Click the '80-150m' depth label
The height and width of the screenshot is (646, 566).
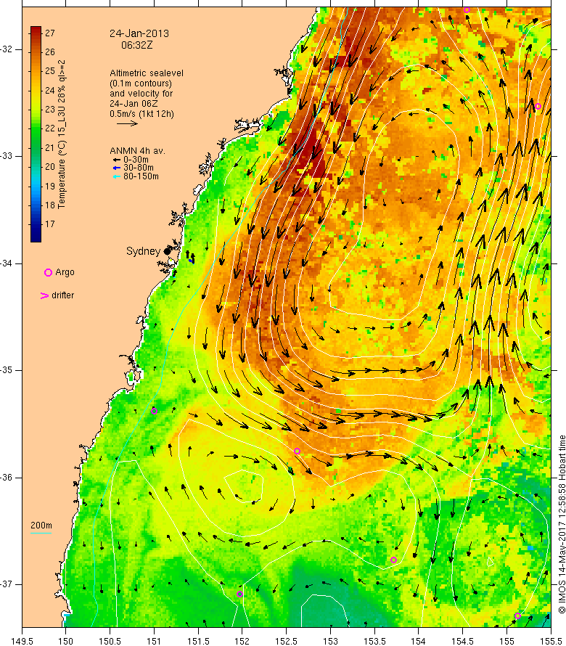[141, 176]
